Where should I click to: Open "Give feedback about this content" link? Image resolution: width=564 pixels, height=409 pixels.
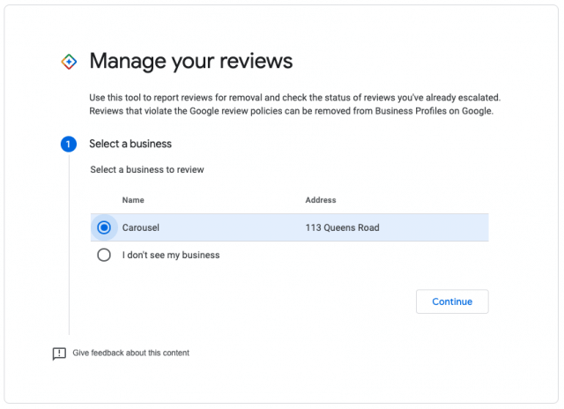point(131,353)
